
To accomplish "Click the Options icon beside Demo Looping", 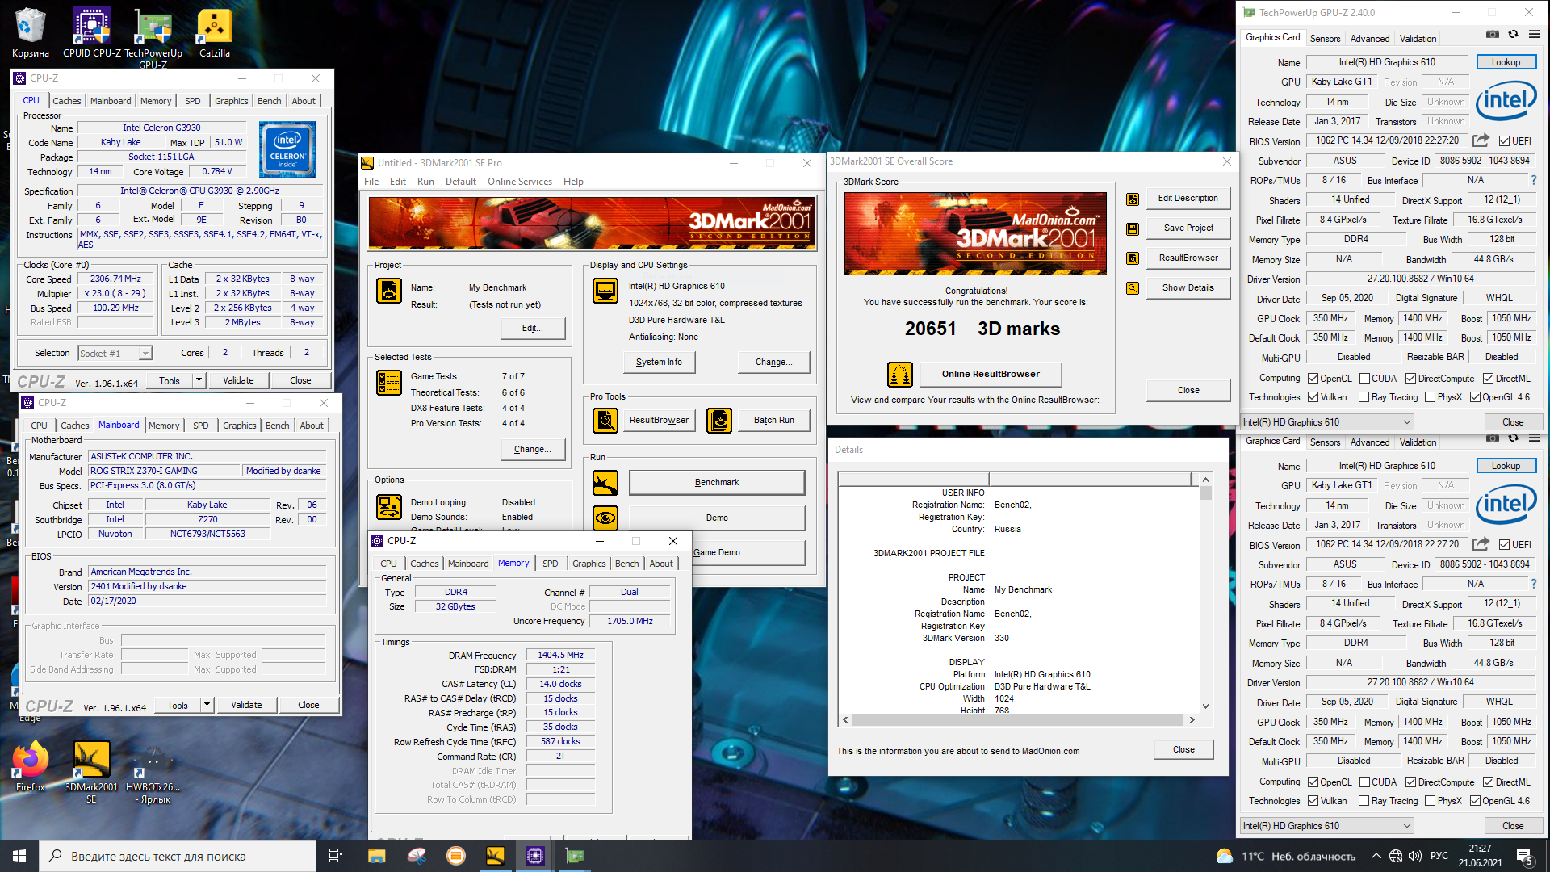I will [x=389, y=507].
